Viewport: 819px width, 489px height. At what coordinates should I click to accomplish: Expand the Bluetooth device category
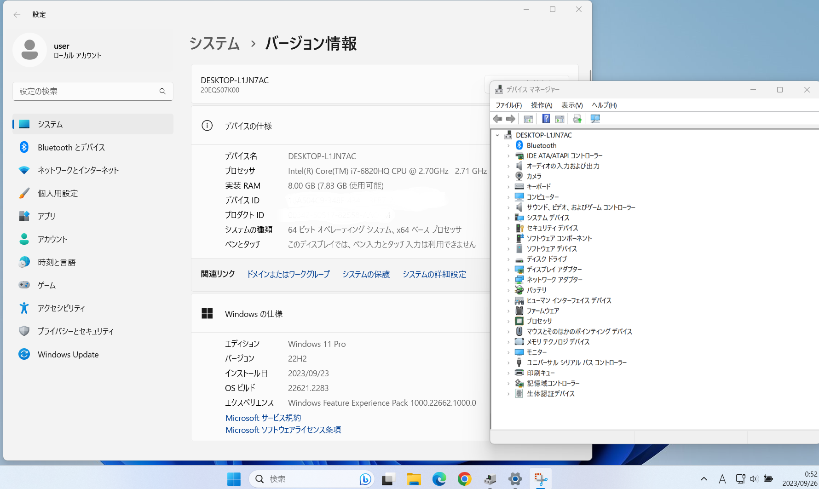point(508,146)
